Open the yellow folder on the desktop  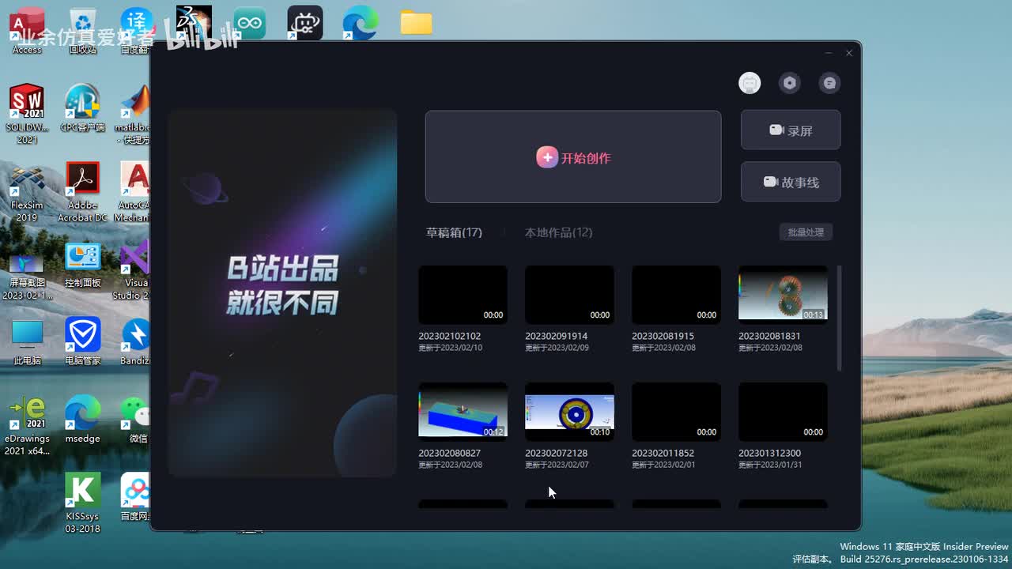416,23
